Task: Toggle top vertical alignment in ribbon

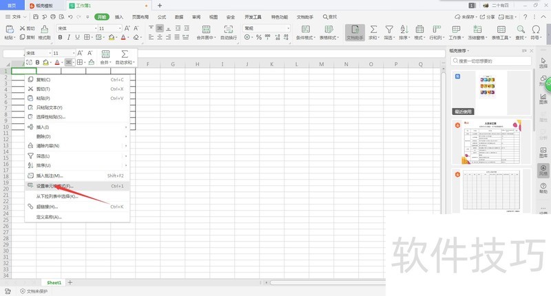Action: 151,28
